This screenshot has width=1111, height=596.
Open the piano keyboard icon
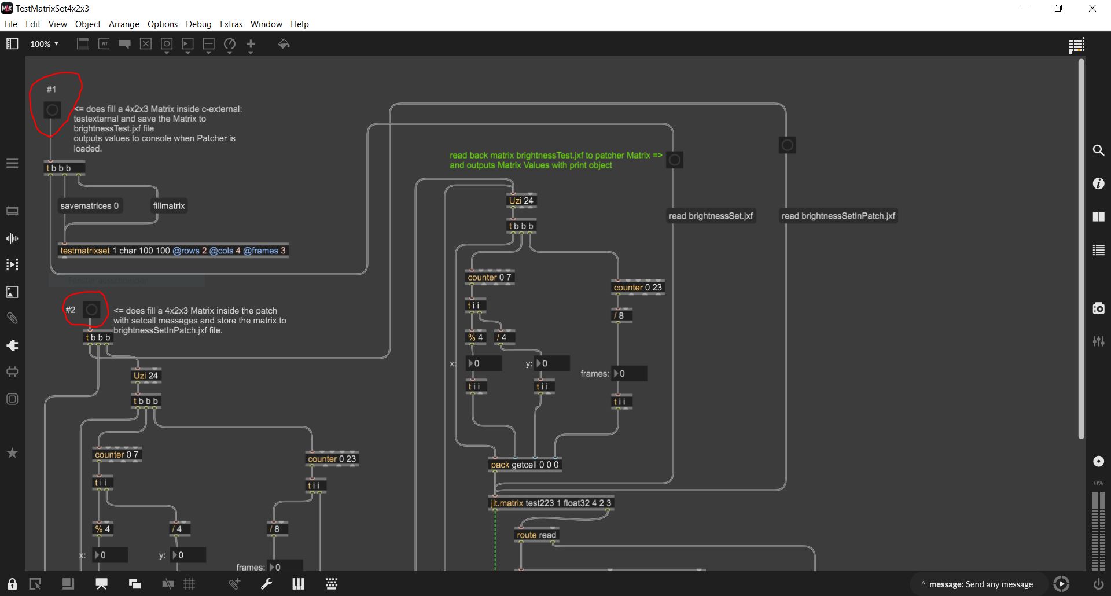[299, 584]
